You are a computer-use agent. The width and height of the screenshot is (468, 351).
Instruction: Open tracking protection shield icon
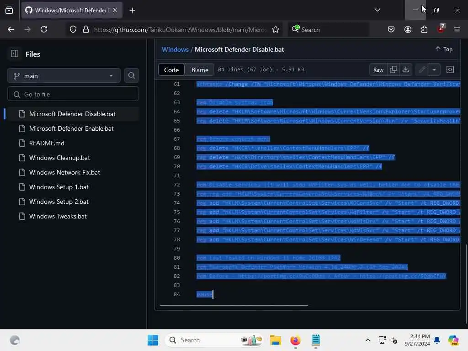click(73, 30)
